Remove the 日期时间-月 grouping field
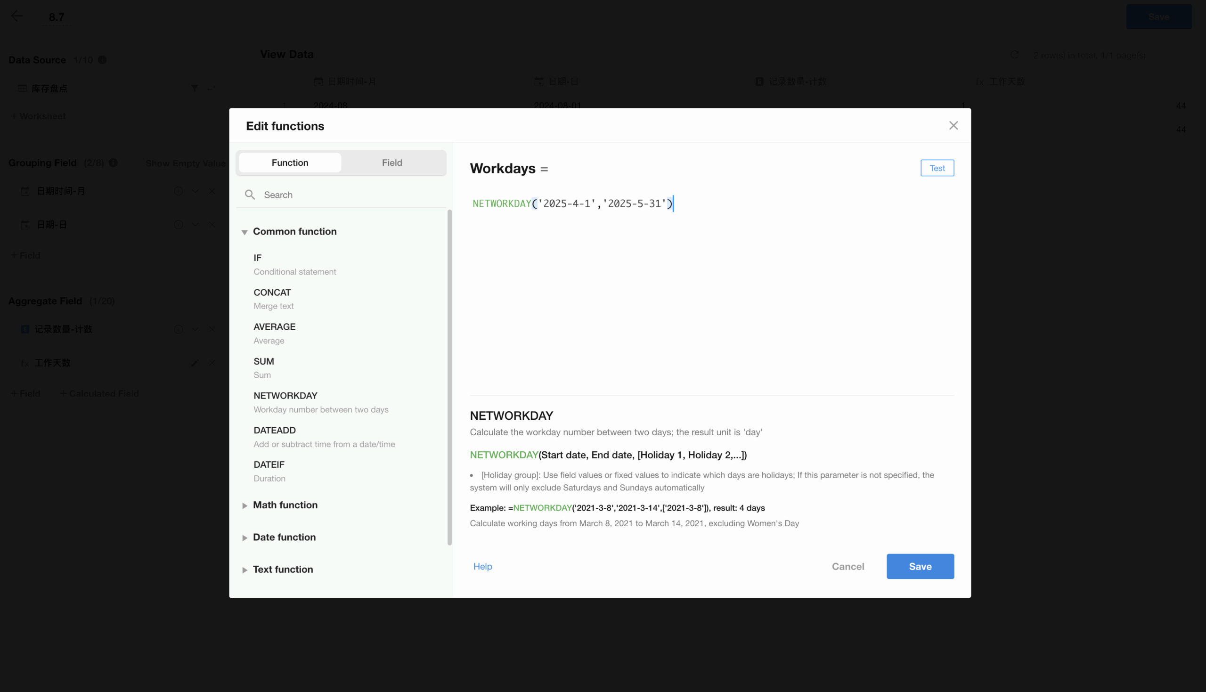Viewport: 1206px width, 692px height. tap(212, 191)
